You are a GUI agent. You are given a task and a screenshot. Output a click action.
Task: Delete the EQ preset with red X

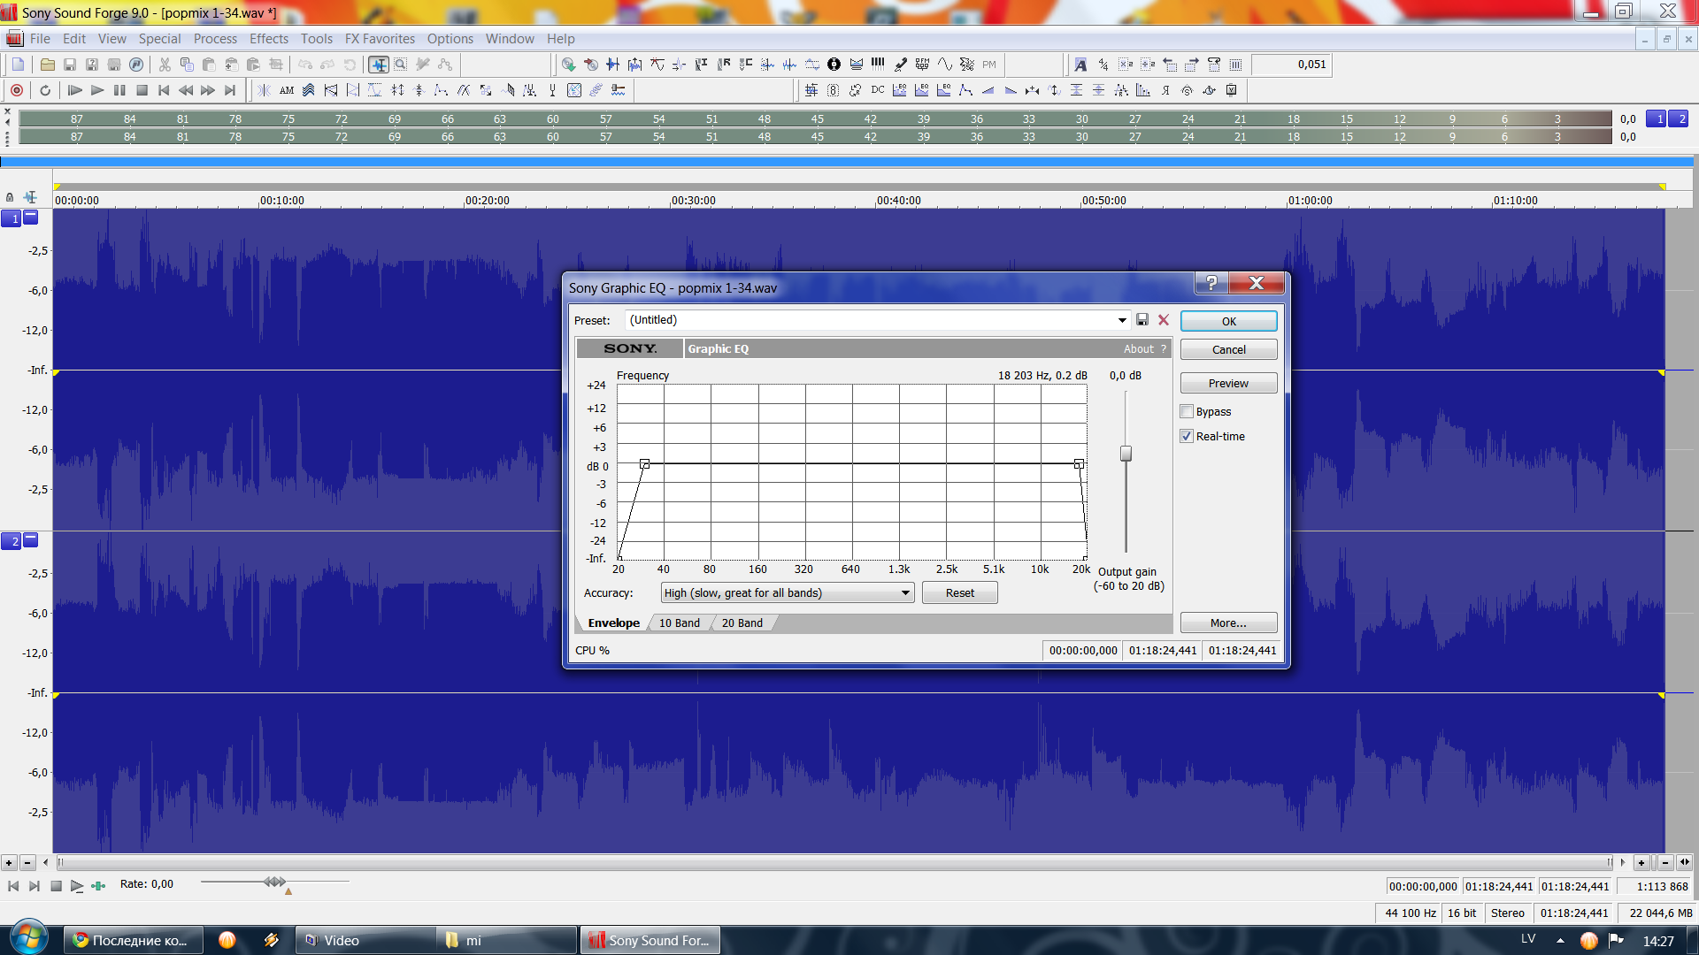(x=1164, y=320)
